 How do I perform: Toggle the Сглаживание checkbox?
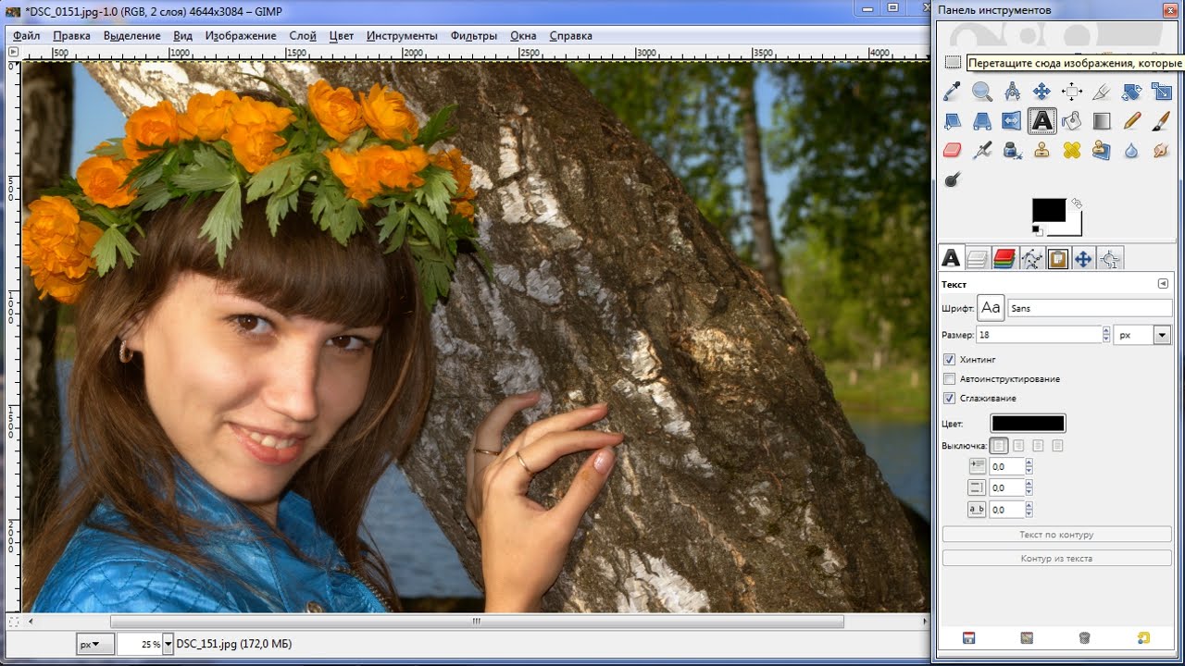(x=949, y=398)
